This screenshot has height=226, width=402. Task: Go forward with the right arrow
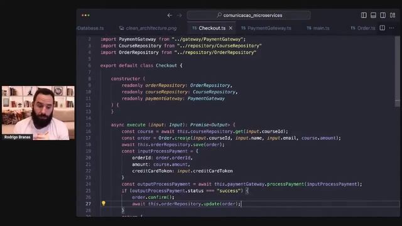180,15
